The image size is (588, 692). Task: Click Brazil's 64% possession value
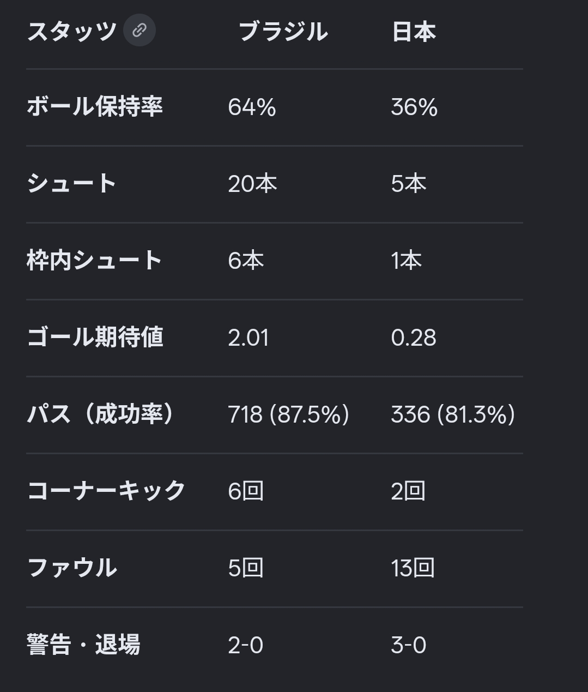coord(252,107)
